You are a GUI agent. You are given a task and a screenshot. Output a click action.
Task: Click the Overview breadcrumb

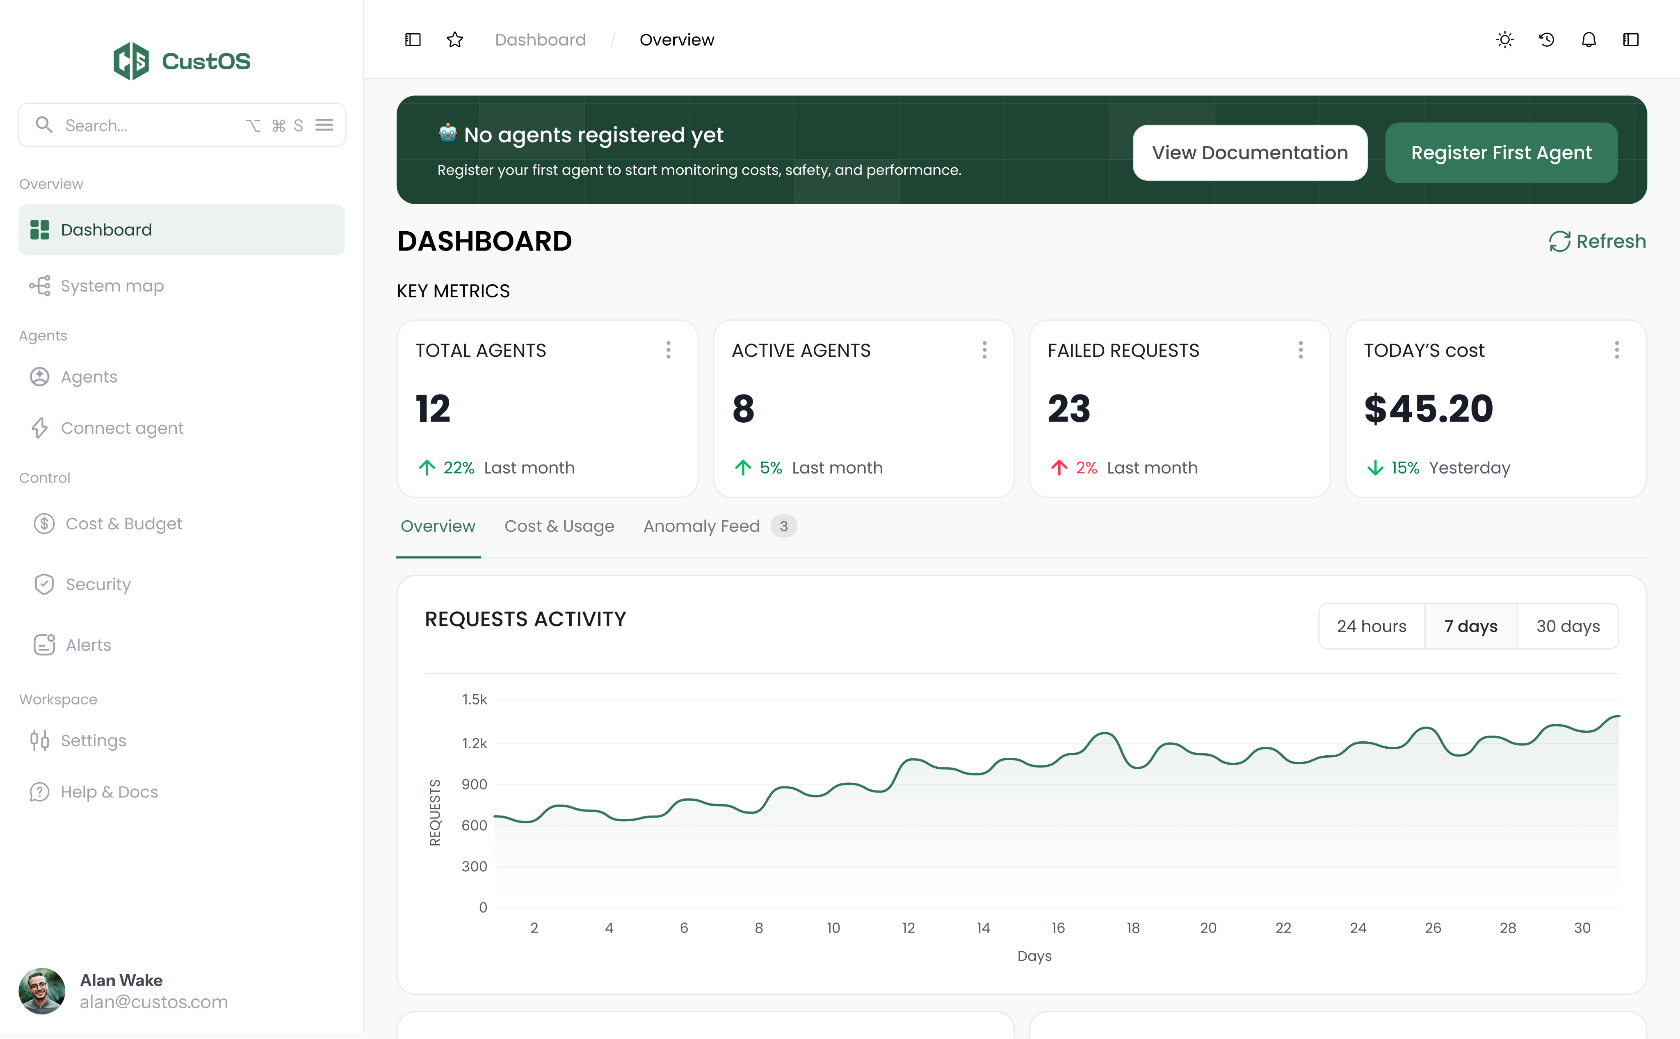pyautogui.click(x=676, y=40)
